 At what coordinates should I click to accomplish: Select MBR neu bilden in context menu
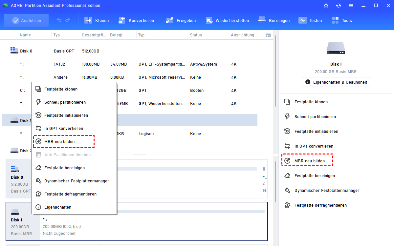(74, 141)
